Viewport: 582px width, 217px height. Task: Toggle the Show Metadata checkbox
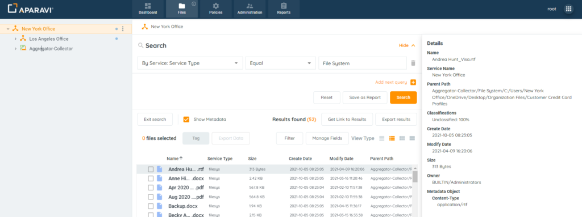pos(186,119)
